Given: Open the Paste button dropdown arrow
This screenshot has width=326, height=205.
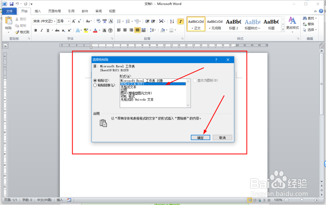Looking at the screenshot, I should click(8, 32).
